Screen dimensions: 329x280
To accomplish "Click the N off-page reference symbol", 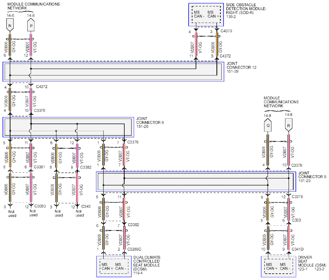I will tap(10, 25).
